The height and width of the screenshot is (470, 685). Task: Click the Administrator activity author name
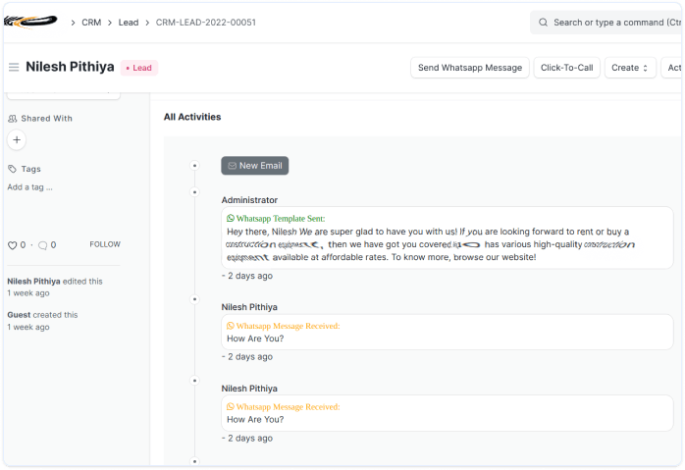click(x=249, y=200)
